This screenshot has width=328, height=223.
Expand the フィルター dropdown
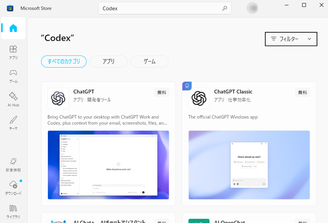pos(291,39)
